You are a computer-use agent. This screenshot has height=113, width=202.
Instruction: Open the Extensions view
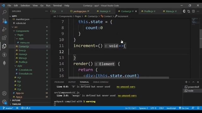(4, 38)
